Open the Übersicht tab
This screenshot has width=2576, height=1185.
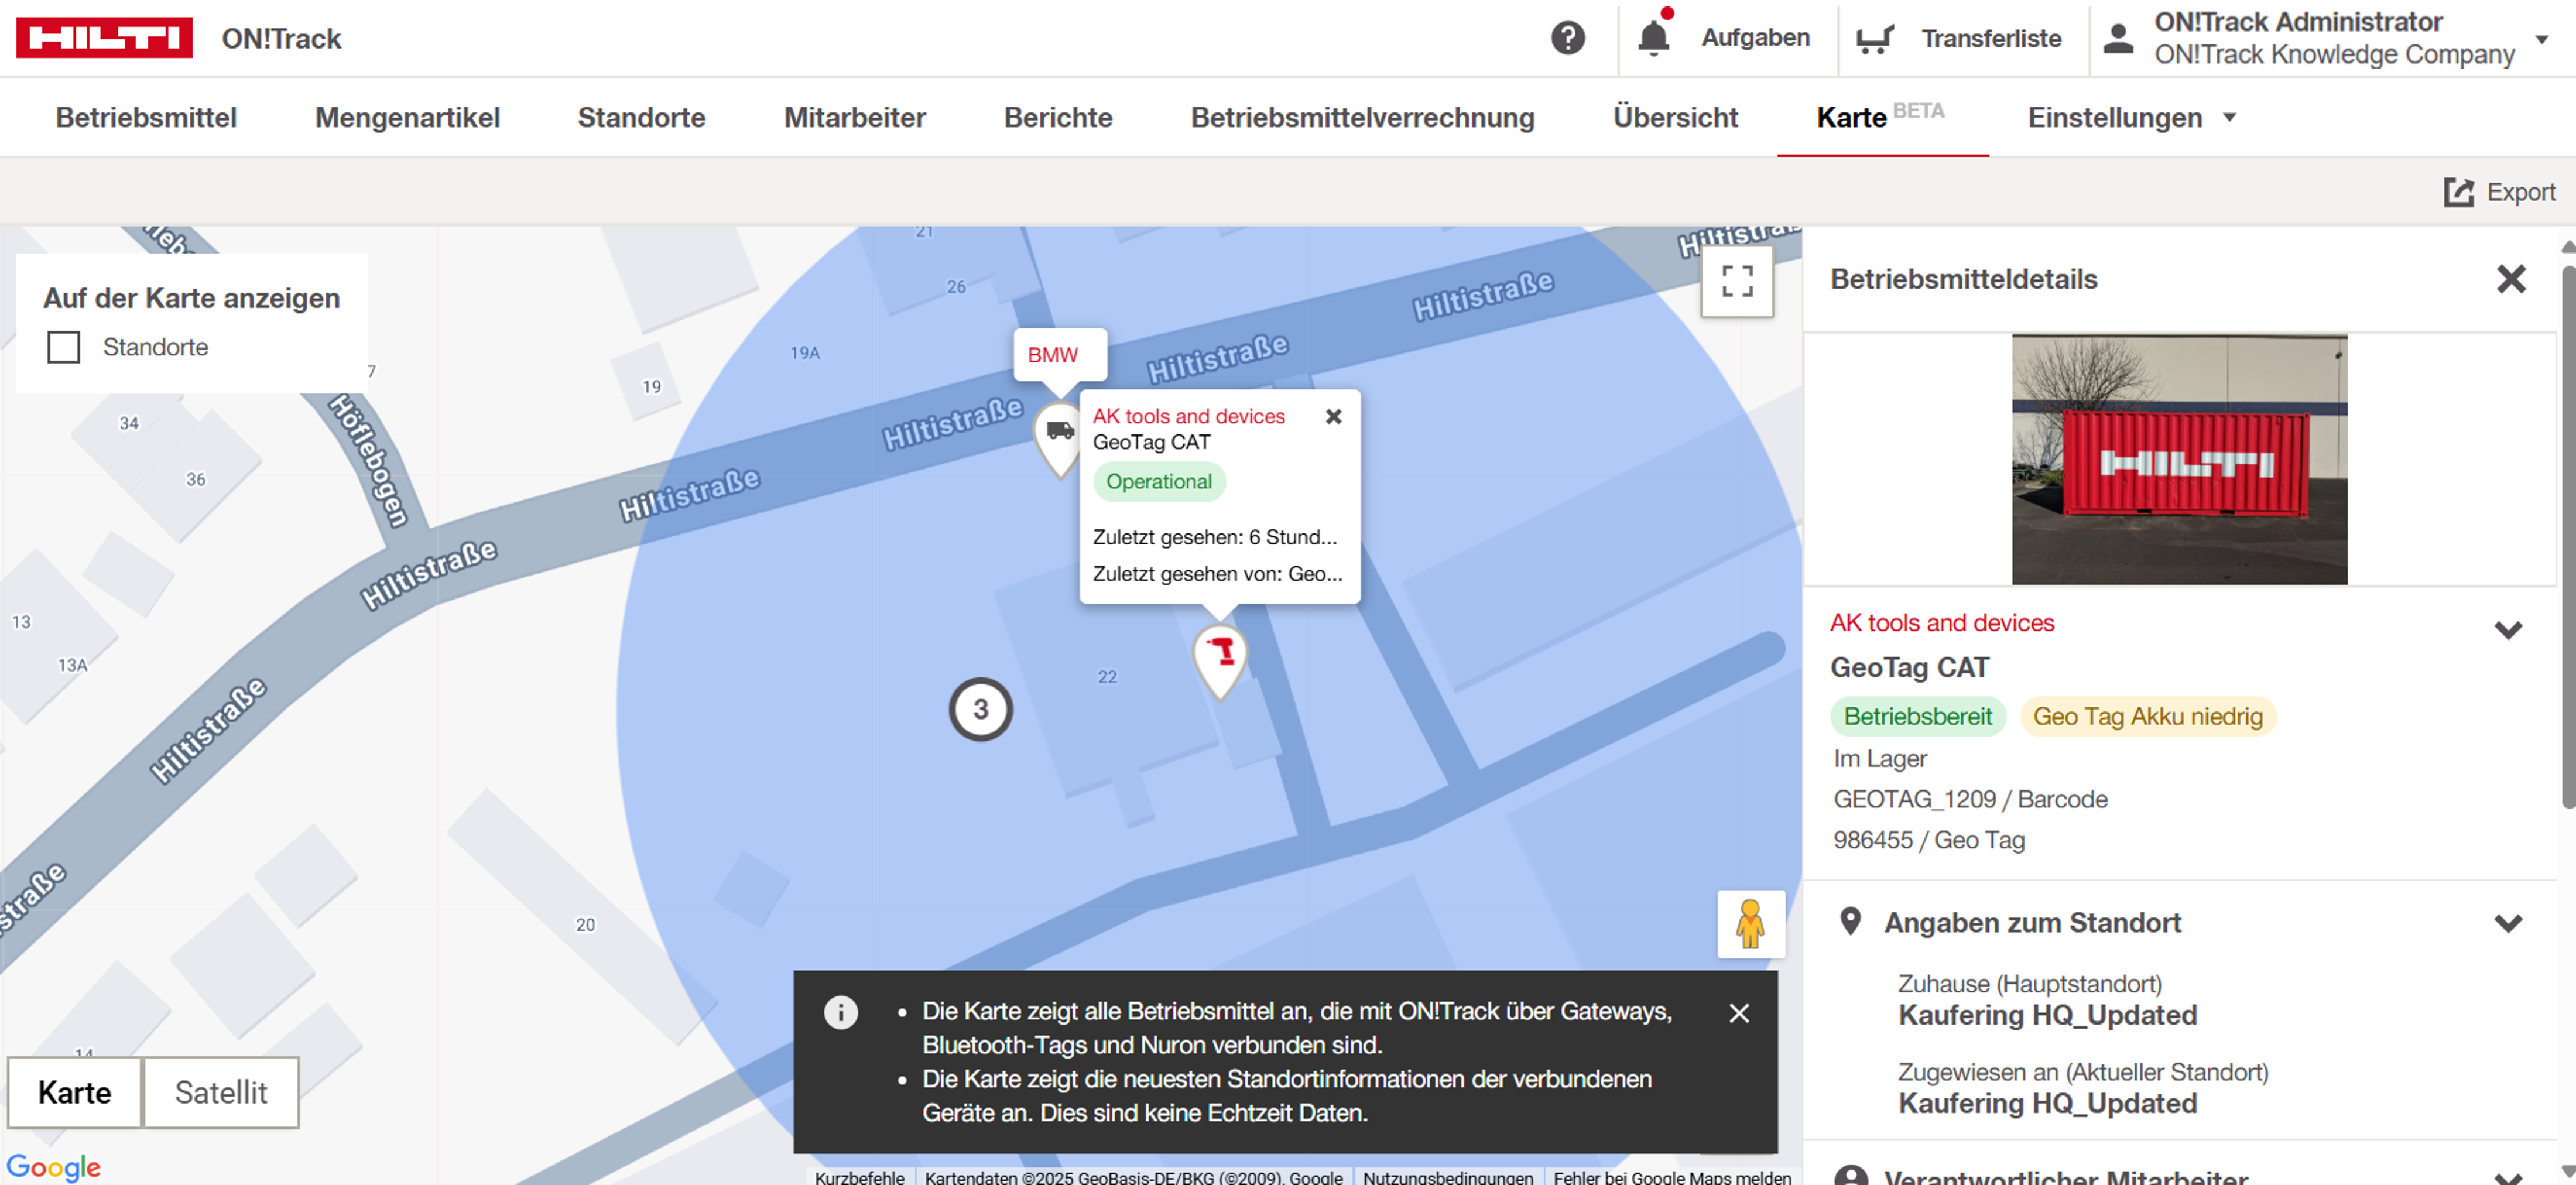coord(1675,117)
